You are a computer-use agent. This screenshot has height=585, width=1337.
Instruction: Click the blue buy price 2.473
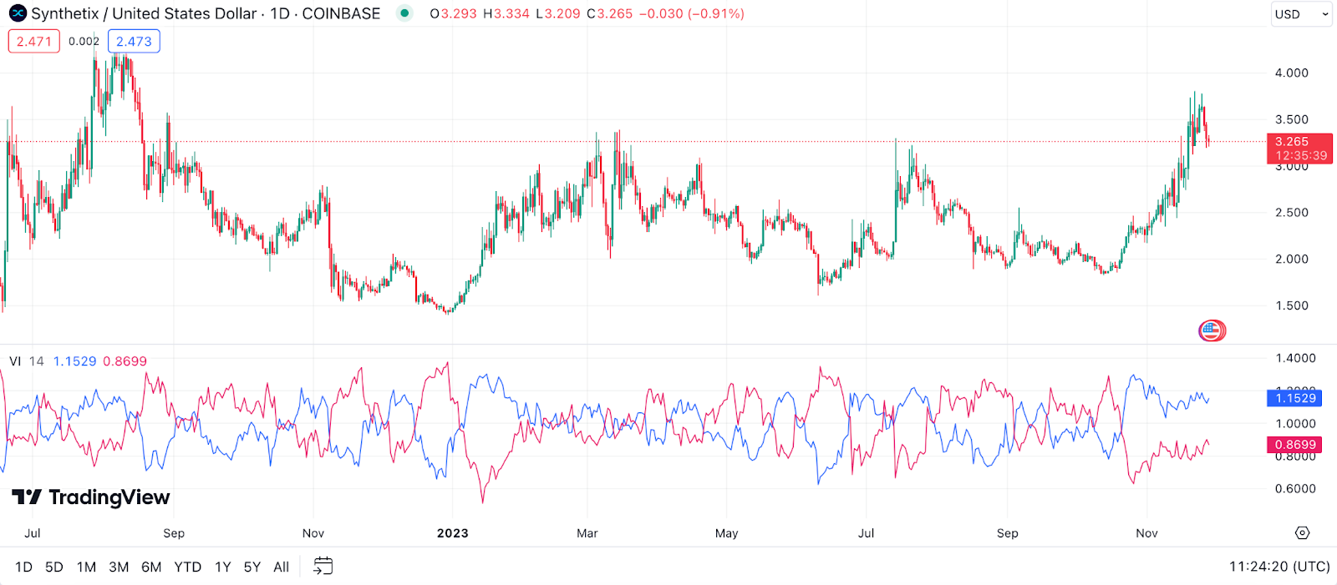click(x=134, y=41)
